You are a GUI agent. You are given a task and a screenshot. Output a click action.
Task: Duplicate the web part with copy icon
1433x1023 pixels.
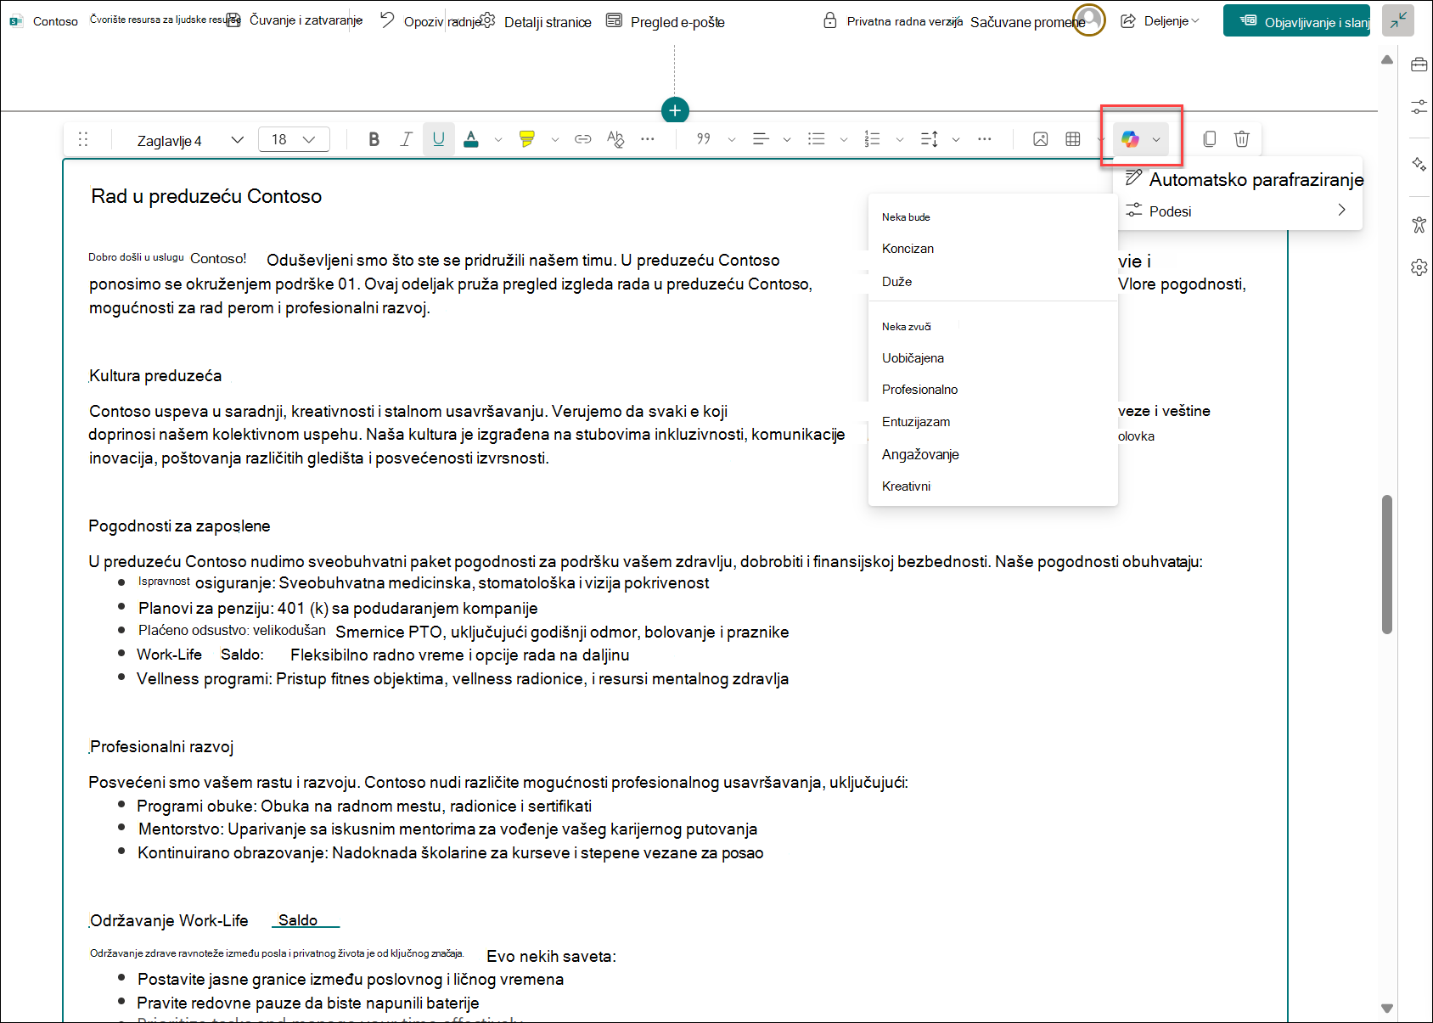1210,139
